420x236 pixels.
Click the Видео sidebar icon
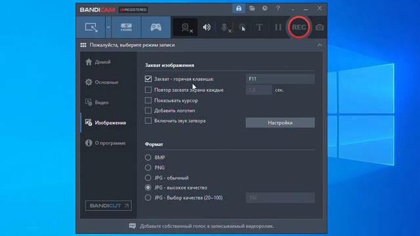(89, 102)
